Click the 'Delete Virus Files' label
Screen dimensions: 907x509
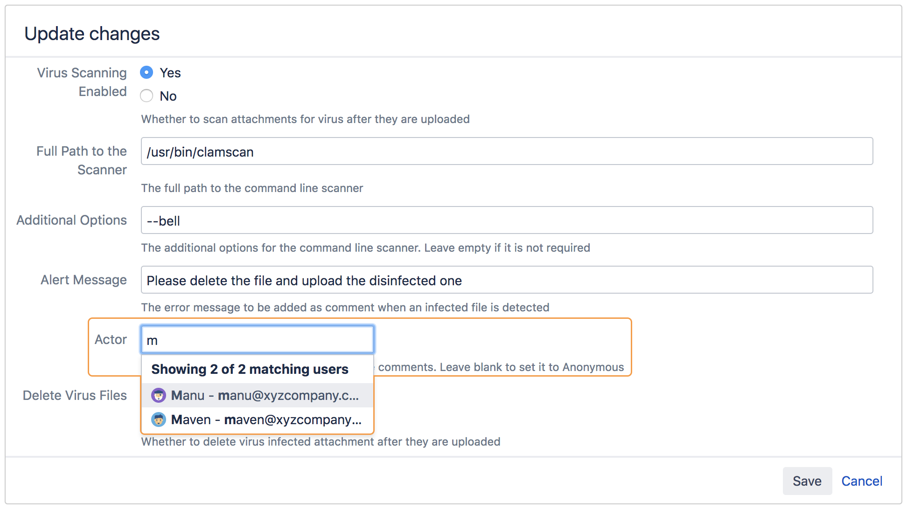coord(75,395)
